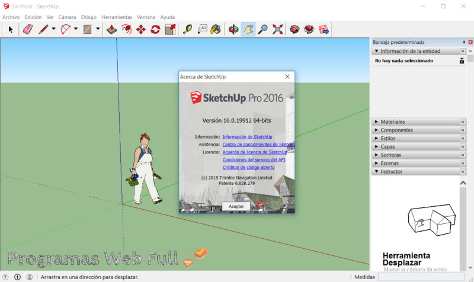Close the Materiales panel with its X
This screenshot has width=474, height=282.
coord(463,122)
